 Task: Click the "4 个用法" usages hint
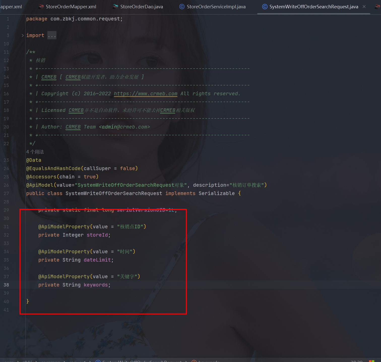click(35, 152)
